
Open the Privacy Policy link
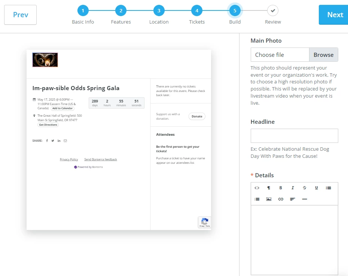tap(68, 159)
